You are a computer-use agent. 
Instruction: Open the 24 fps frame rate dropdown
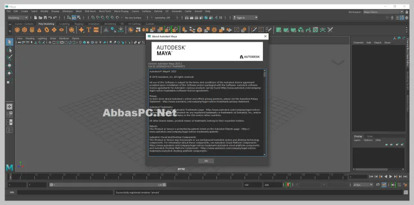click(x=363, y=185)
